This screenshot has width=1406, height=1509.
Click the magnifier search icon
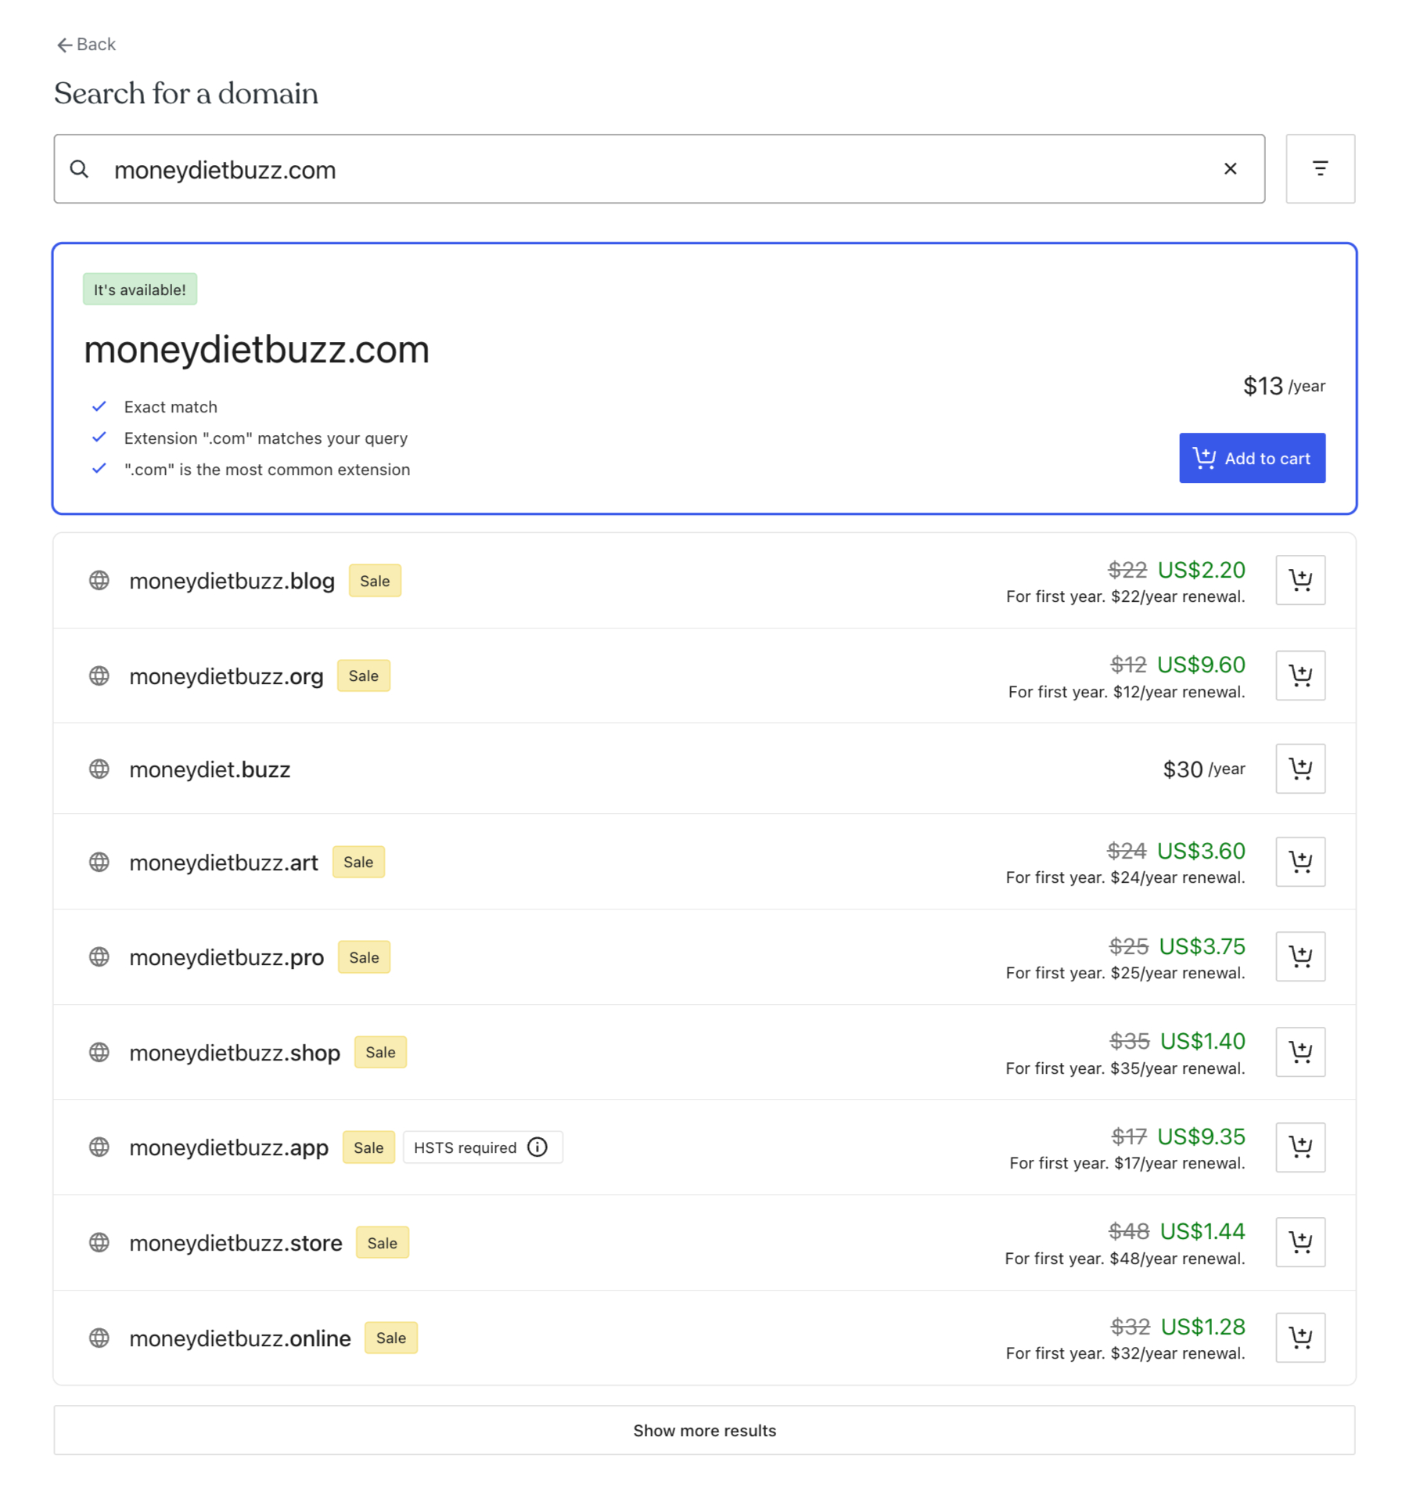click(x=79, y=169)
